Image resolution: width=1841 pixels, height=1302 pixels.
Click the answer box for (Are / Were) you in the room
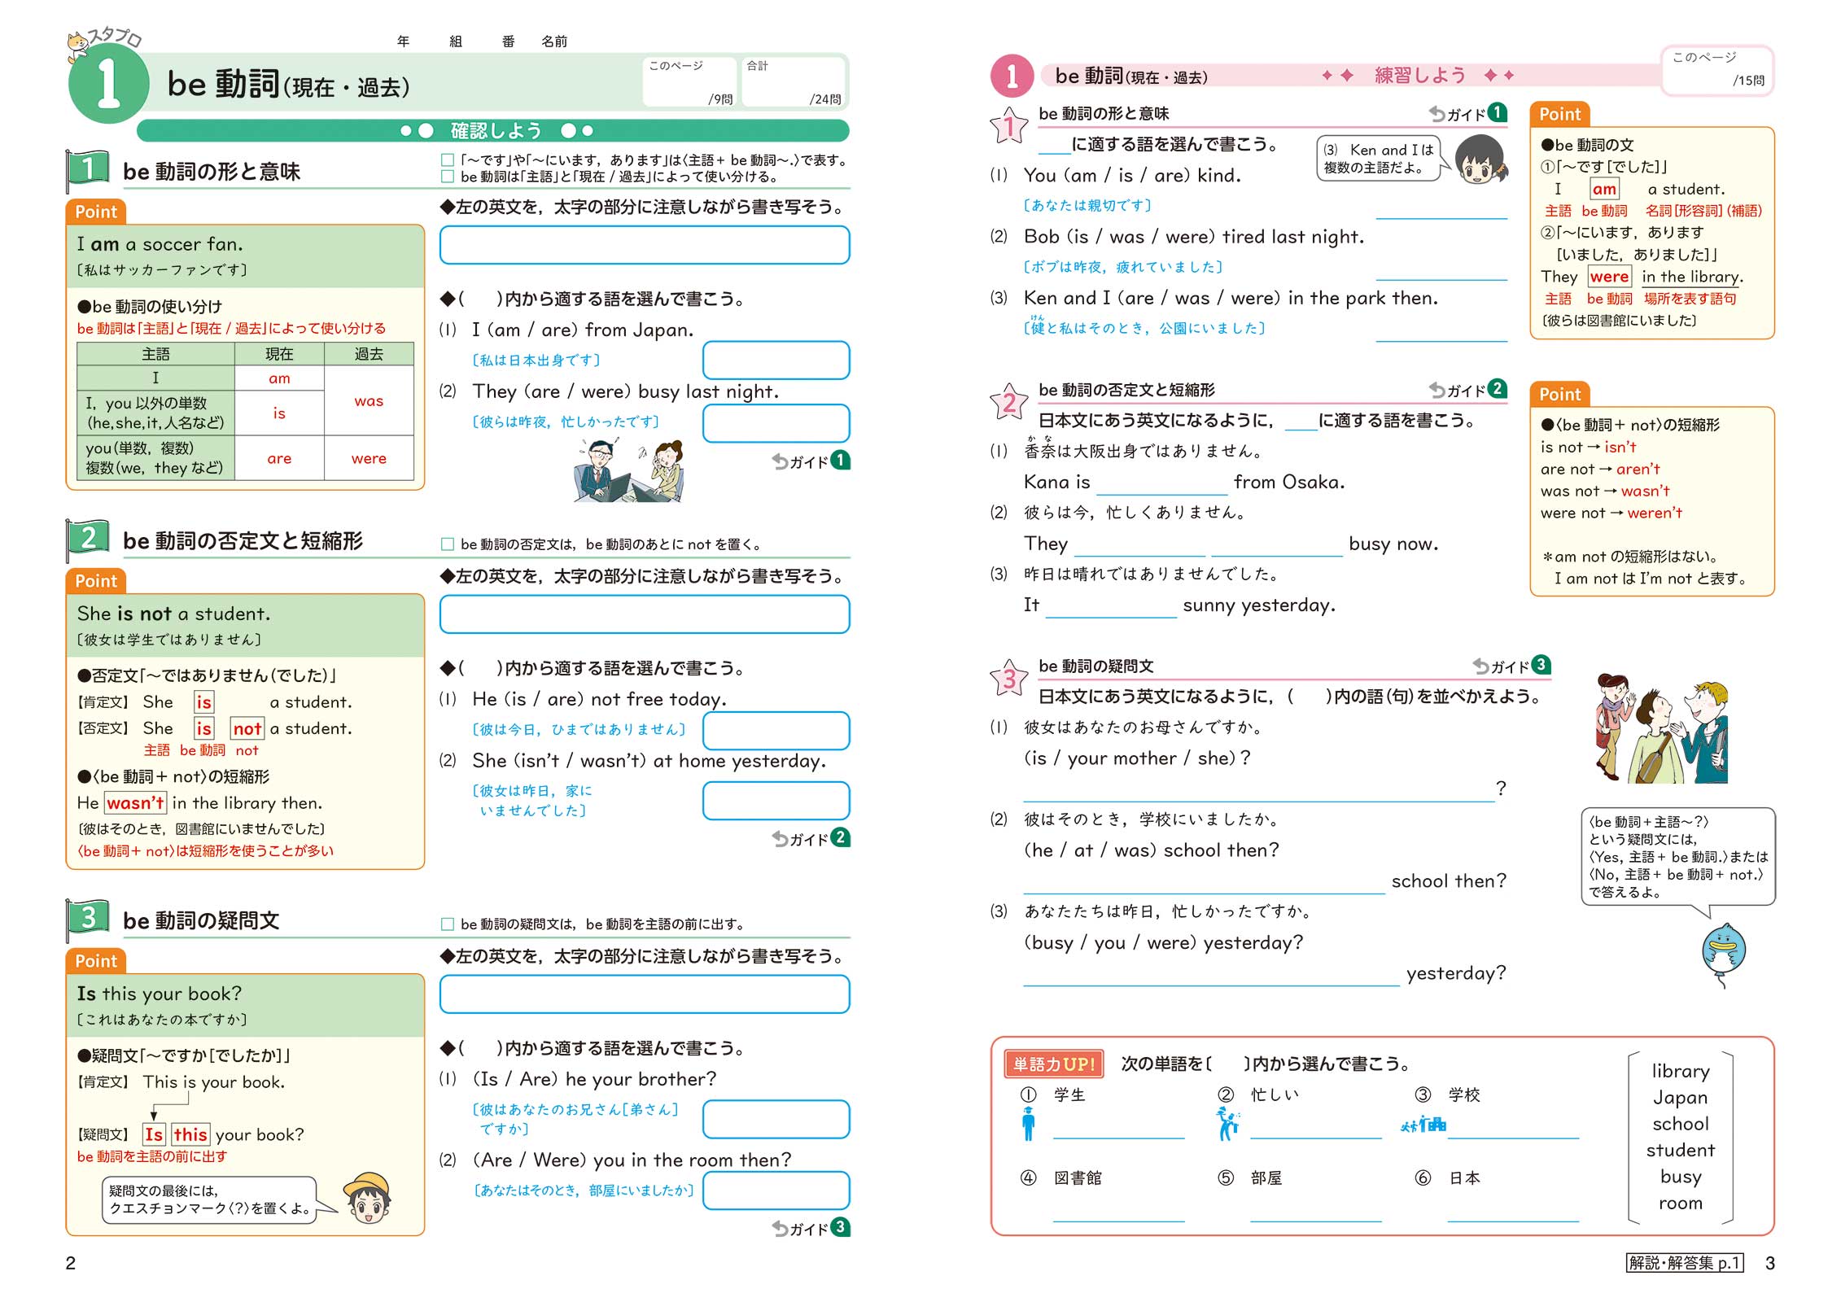pyautogui.click(x=776, y=1191)
